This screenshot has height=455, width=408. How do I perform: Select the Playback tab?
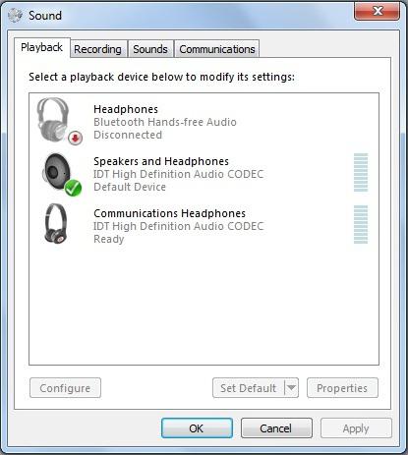tap(42, 47)
